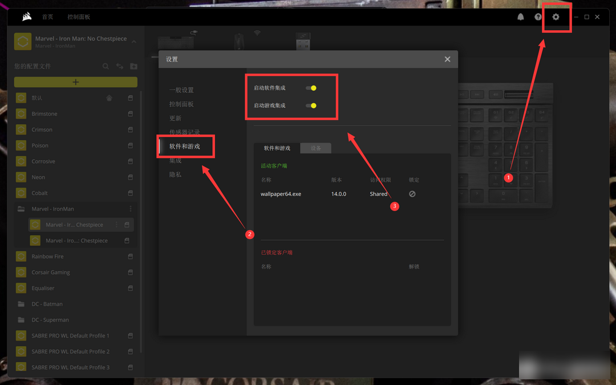Open 传感器记录 in settings sidebar

185,132
